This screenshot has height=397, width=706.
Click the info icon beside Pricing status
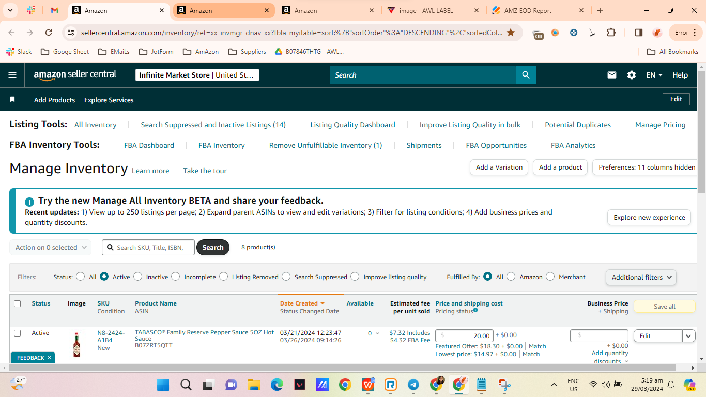click(x=475, y=310)
